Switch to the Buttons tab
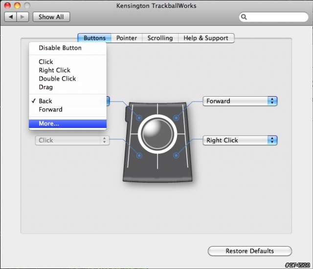This screenshot has height=269, width=313. (x=94, y=38)
